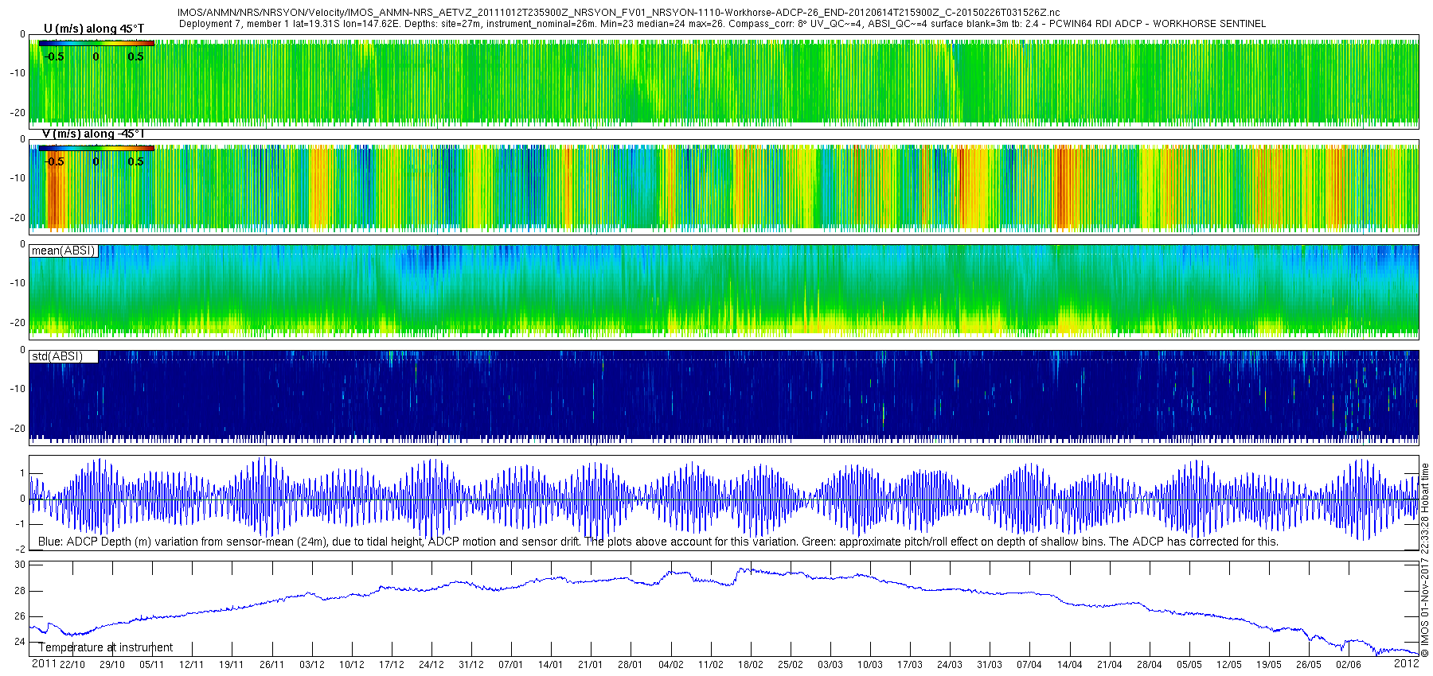Click the '25/02' date tick
The height and width of the screenshot is (676, 1433).
click(791, 665)
